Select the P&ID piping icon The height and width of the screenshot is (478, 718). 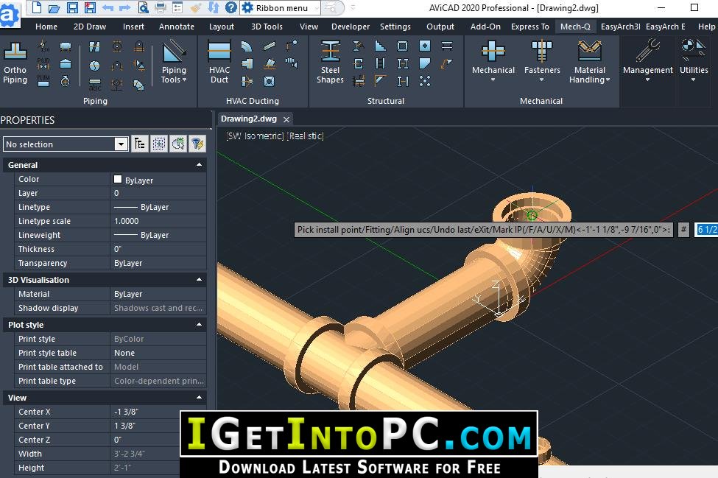pos(43,63)
